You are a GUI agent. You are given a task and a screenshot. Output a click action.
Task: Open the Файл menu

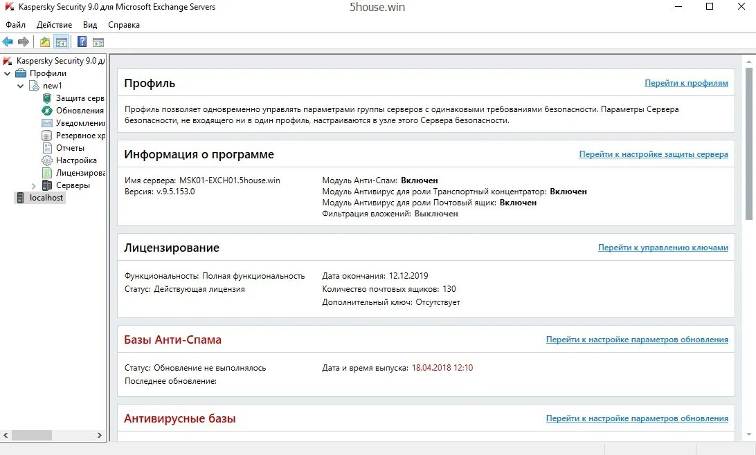[x=15, y=25]
